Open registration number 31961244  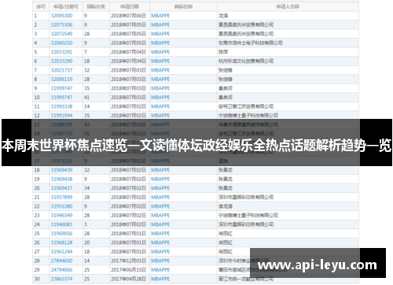[61, 252]
